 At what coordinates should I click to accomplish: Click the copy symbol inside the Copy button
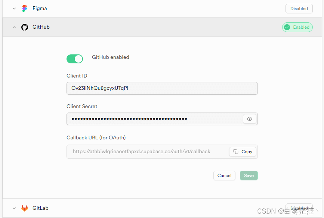coord(235,152)
